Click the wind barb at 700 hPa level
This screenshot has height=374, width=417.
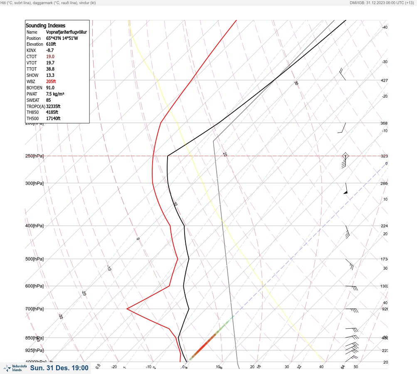352,310
